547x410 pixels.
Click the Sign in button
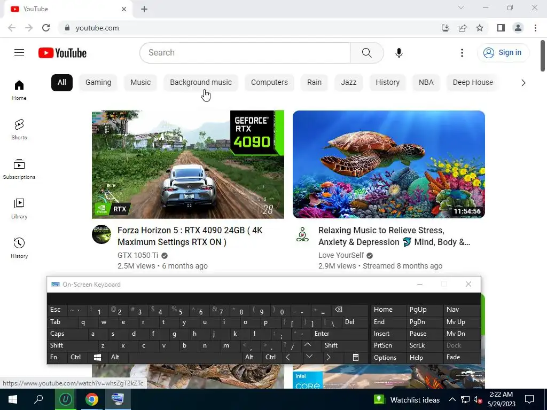(x=503, y=53)
